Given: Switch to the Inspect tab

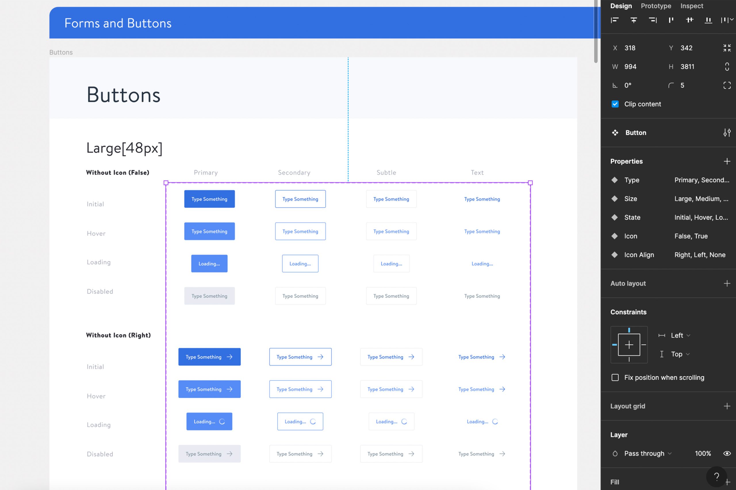Looking at the screenshot, I should [691, 6].
